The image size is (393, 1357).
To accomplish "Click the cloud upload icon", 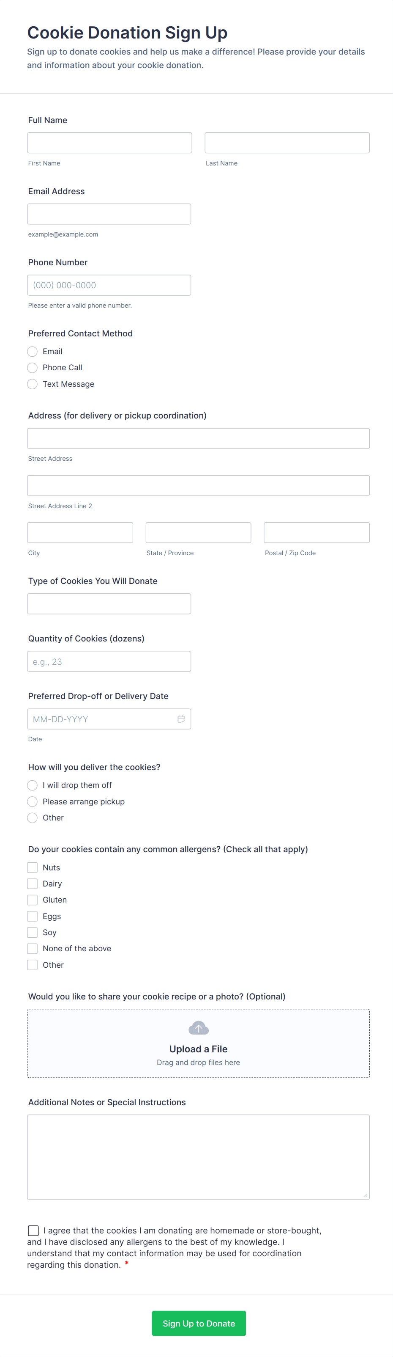I will 198,1028.
